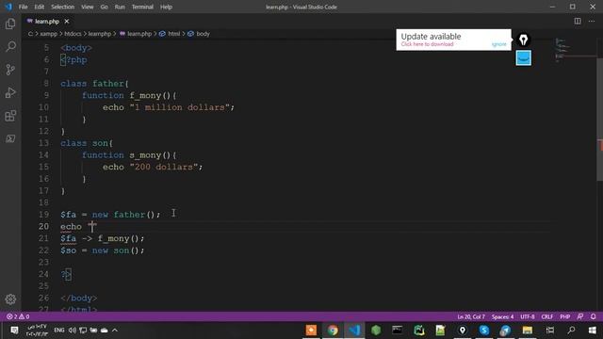Screen dimensions: 603x339
Task: Open the Terminal menu
Action: [142, 7]
